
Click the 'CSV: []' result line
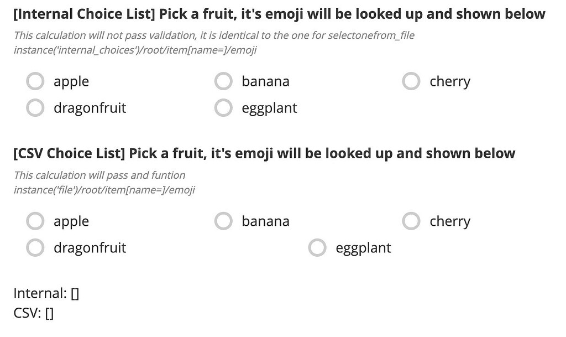[34, 314]
